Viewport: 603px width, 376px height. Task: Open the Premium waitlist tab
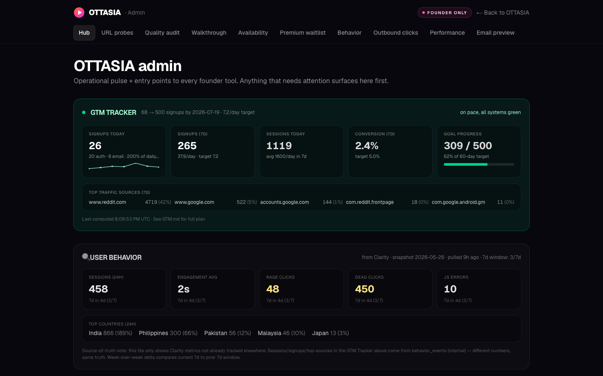(x=303, y=33)
